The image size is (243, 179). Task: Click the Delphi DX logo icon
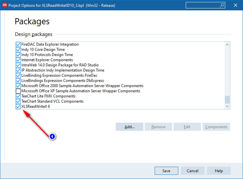pos(5,5)
